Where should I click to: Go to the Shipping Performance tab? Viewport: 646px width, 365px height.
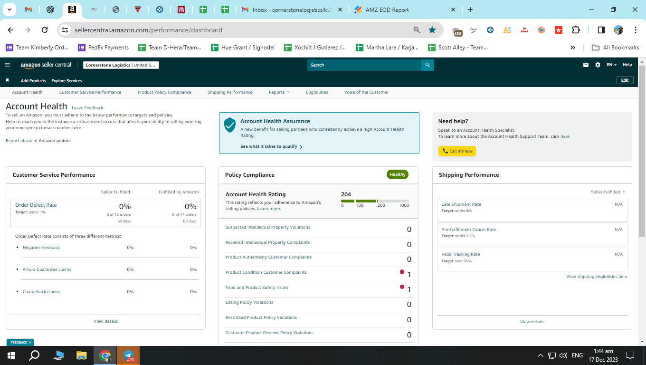[x=230, y=92]
